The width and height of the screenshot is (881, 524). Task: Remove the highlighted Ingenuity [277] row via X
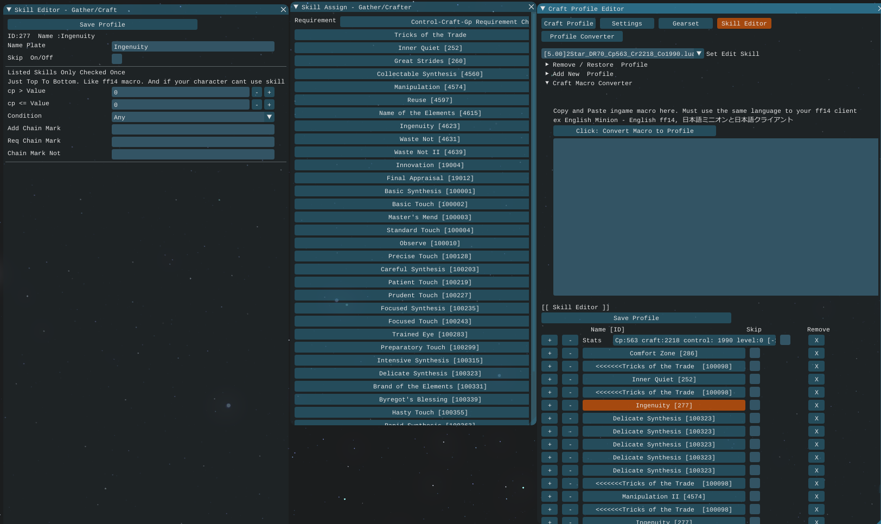pyautogui.click(x=816, y=405)
